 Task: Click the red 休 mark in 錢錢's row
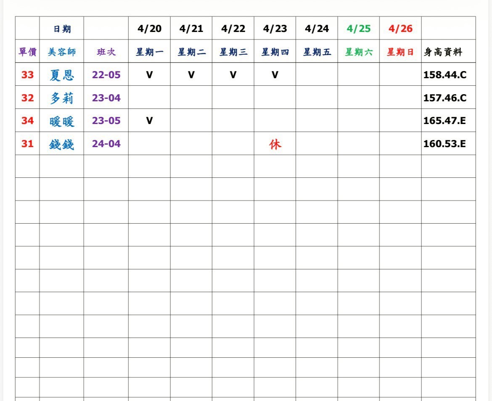click(275, 145)
